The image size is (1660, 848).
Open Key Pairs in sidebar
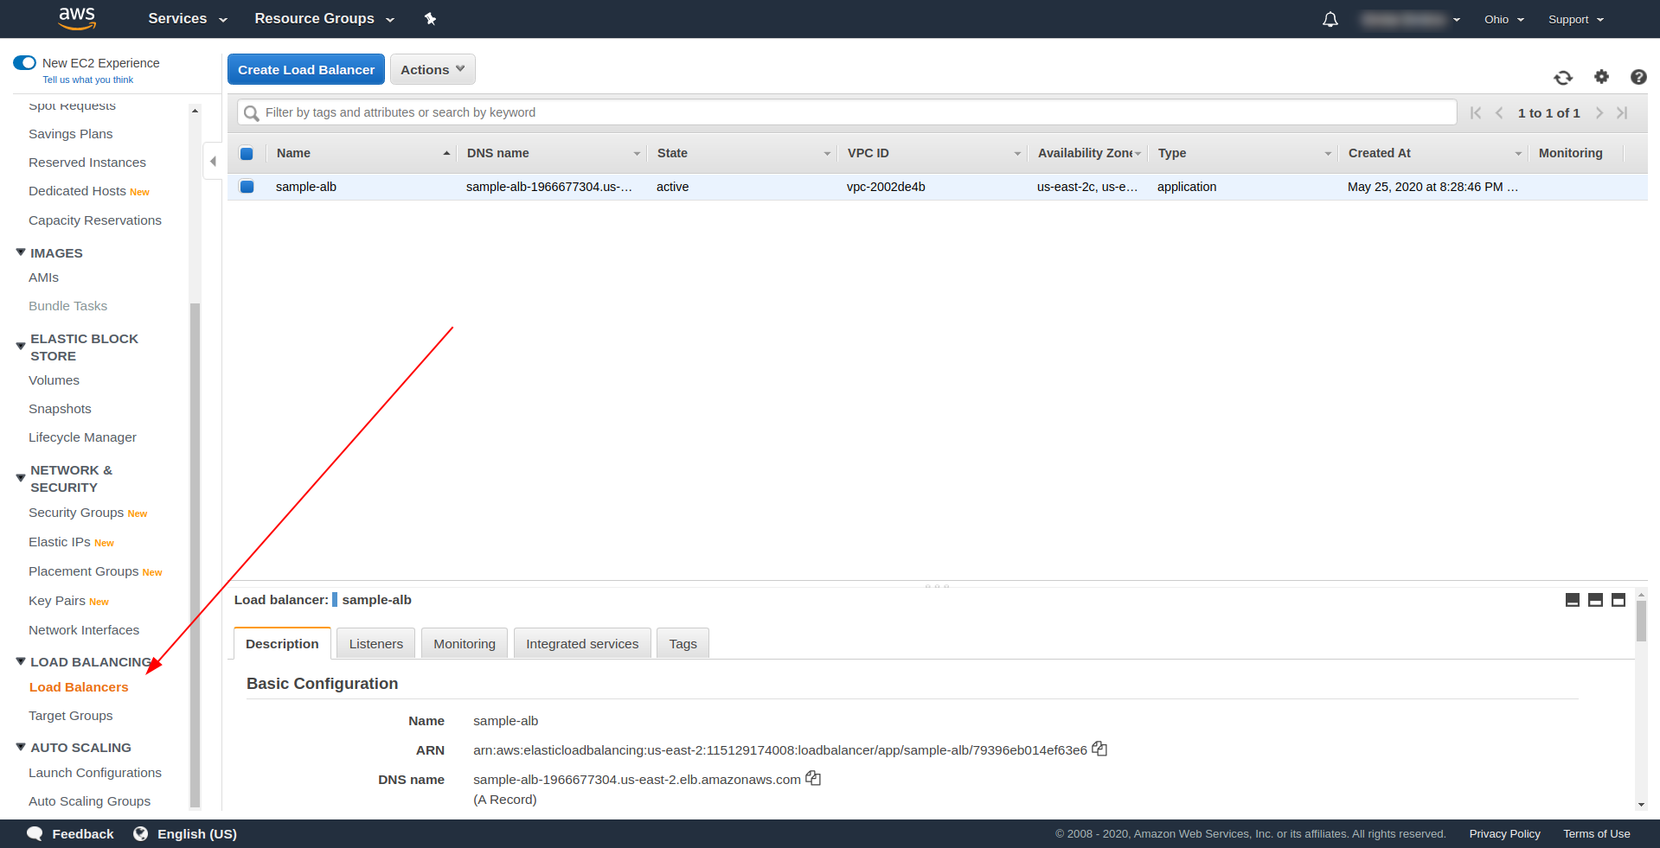pos(57,601)
